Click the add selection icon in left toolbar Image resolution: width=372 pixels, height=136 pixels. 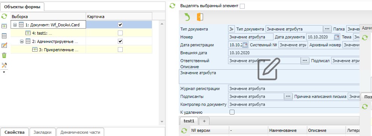(x=4, y=26)
